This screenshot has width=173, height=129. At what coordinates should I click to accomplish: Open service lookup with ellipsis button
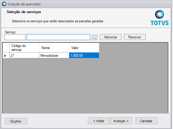pos(94,37)
